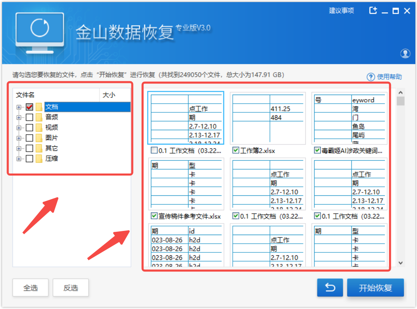The height and width of the screenshot is (309, 417).
Task: Uncheck the 文档 category checkbox
Action: tap(29, 107)
